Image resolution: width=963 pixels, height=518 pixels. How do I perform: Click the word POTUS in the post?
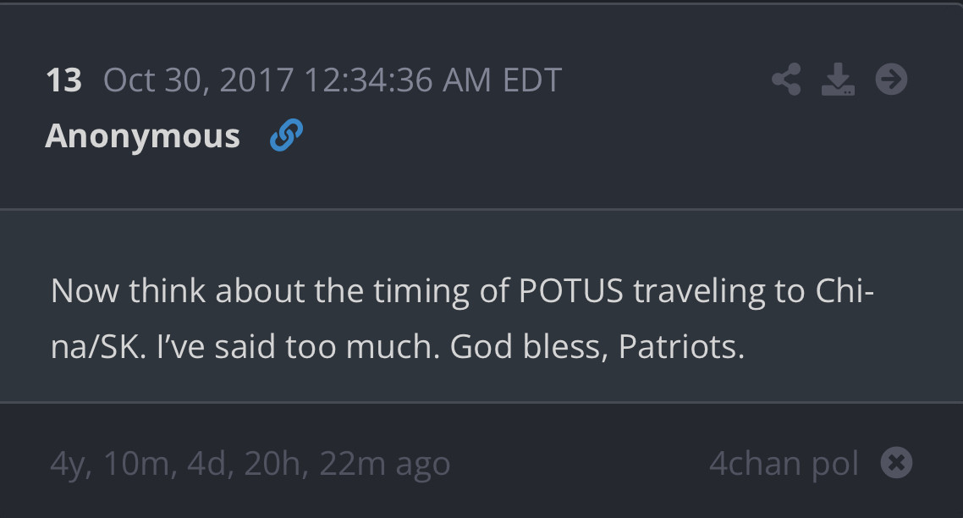point(570,291)
